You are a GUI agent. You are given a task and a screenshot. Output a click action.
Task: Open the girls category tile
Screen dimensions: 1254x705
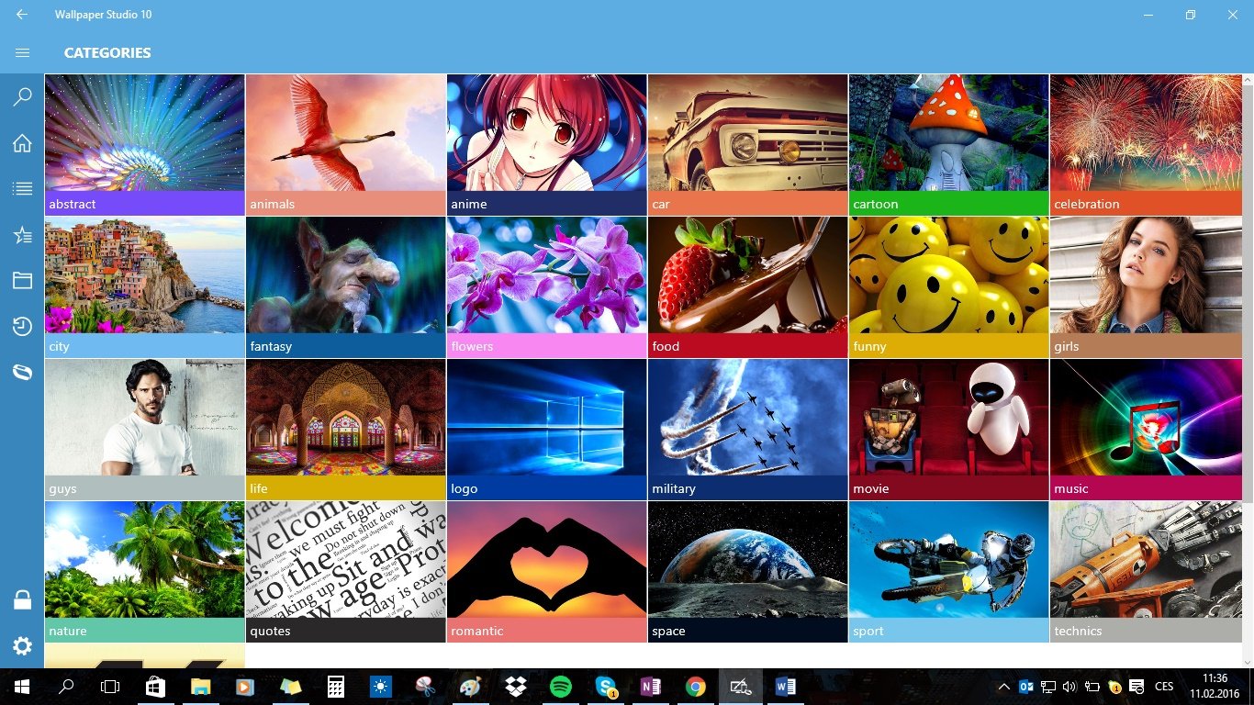(1147, 287)
